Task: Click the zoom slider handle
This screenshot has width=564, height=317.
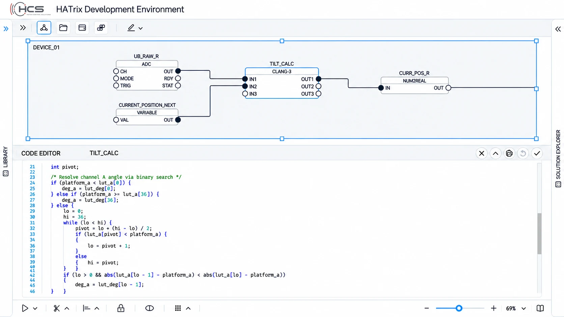Action: (x=459, y=308)
